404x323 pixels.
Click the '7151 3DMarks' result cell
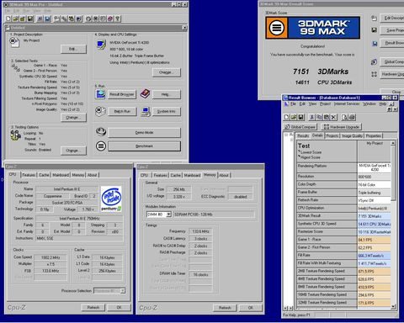(374, 216)
